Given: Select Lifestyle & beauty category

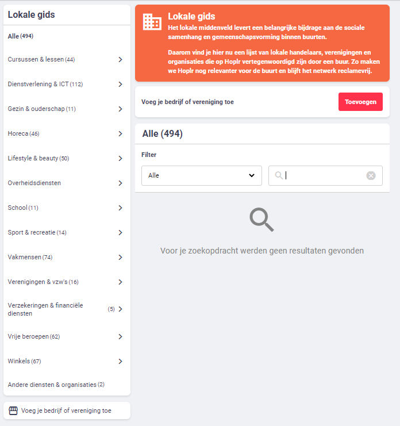Looking at the screenshot, I should point(38,158).
